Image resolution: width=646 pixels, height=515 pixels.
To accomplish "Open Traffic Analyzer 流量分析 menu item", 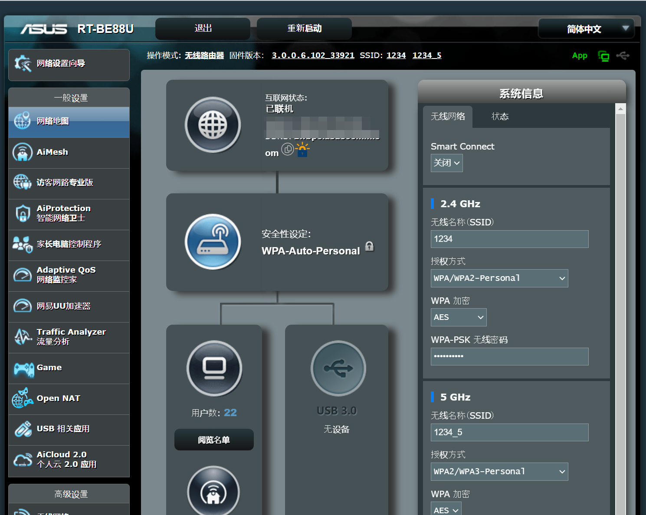I will click(x=69, y=337).
